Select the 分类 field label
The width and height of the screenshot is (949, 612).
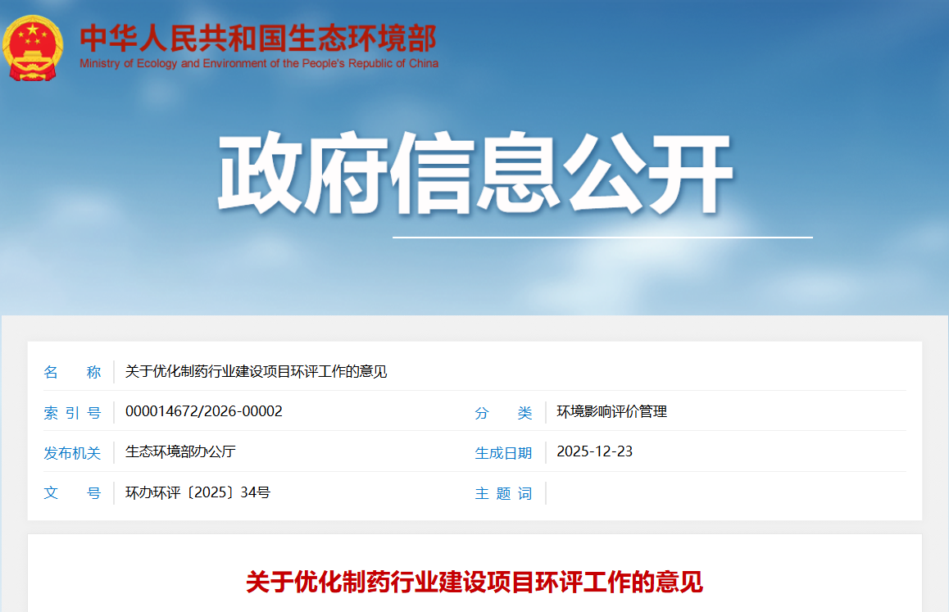(503, 412)
